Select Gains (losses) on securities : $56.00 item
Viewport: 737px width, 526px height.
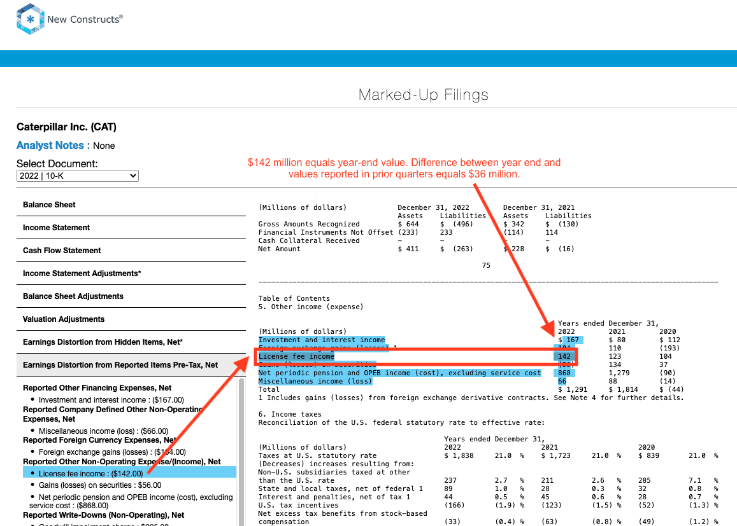pos(100,485)
